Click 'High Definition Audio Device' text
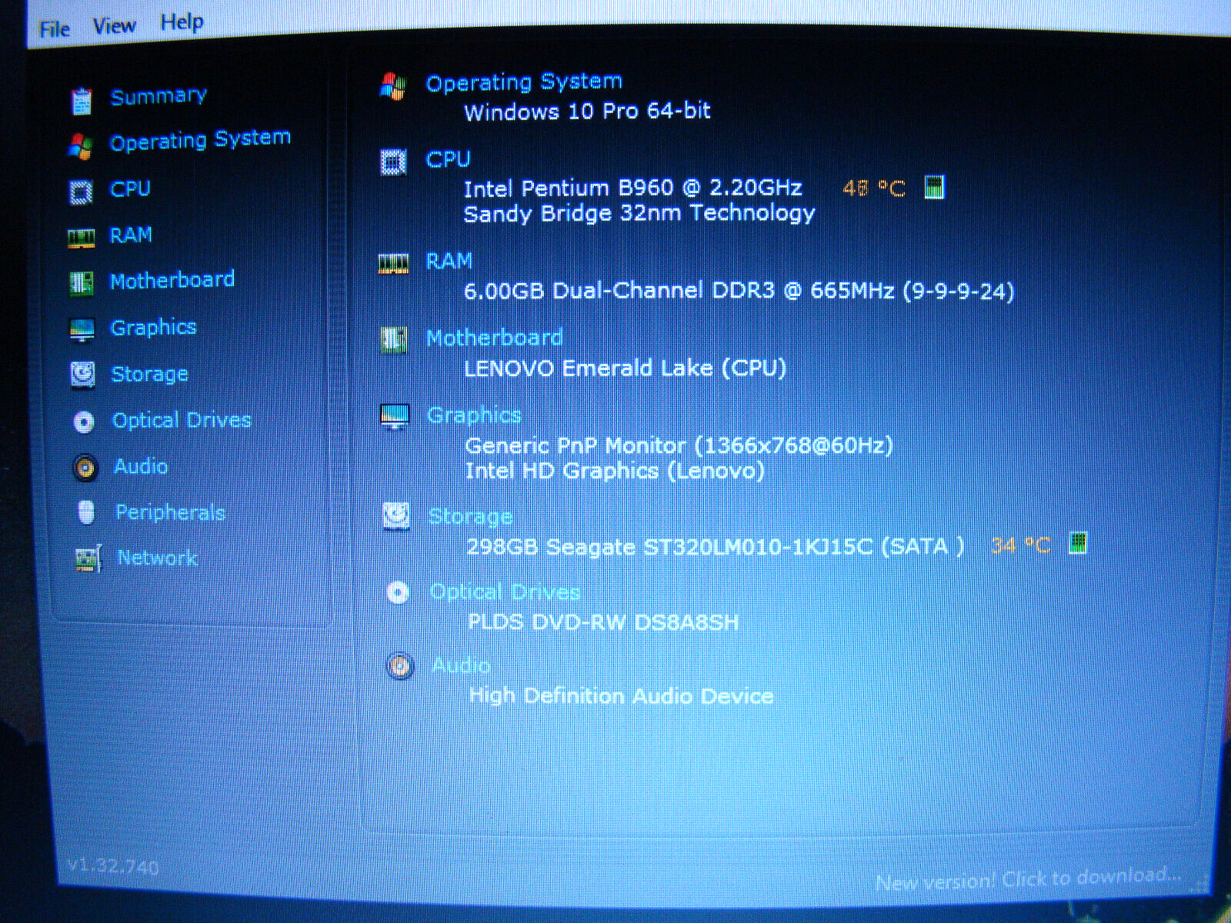 click(x=622, y=696)
